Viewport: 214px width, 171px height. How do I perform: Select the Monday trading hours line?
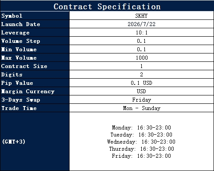click(x=141, y=128)
